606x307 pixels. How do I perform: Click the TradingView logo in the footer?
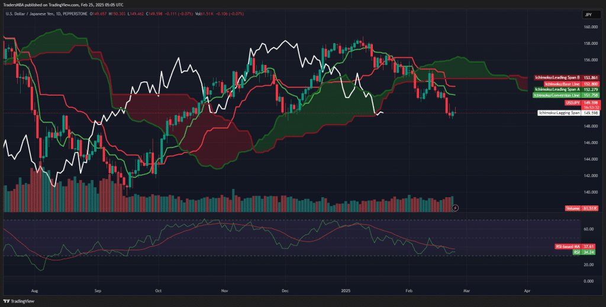click(18, 301)
